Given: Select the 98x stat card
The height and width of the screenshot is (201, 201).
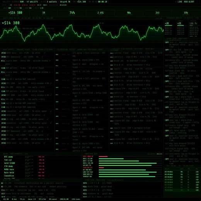Looking at the screenshot, I should pyautogui.click(x=129, y=13).
